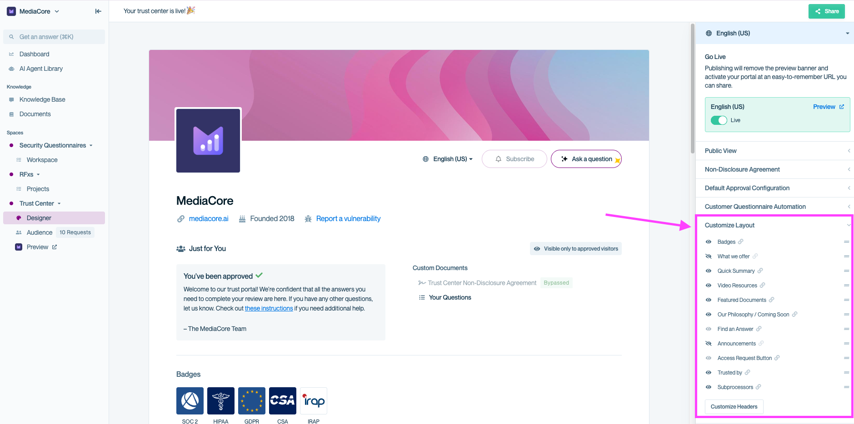Click the link icon beside Video Resources row
The height and width of the screenshot is (424, 854).
click(762, 285)
